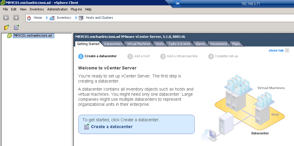Viewport: 294px width, 146px height.
Task: Select the Getting Started tab
Action: [88, 44]
